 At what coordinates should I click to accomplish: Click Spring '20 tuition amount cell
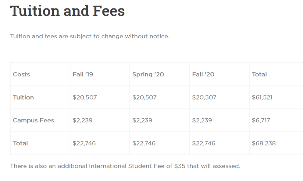click(144, 97)
